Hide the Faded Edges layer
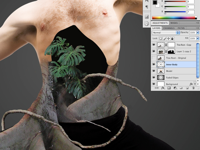Screen dimensions: 200x150 click(x=154, y=78)
